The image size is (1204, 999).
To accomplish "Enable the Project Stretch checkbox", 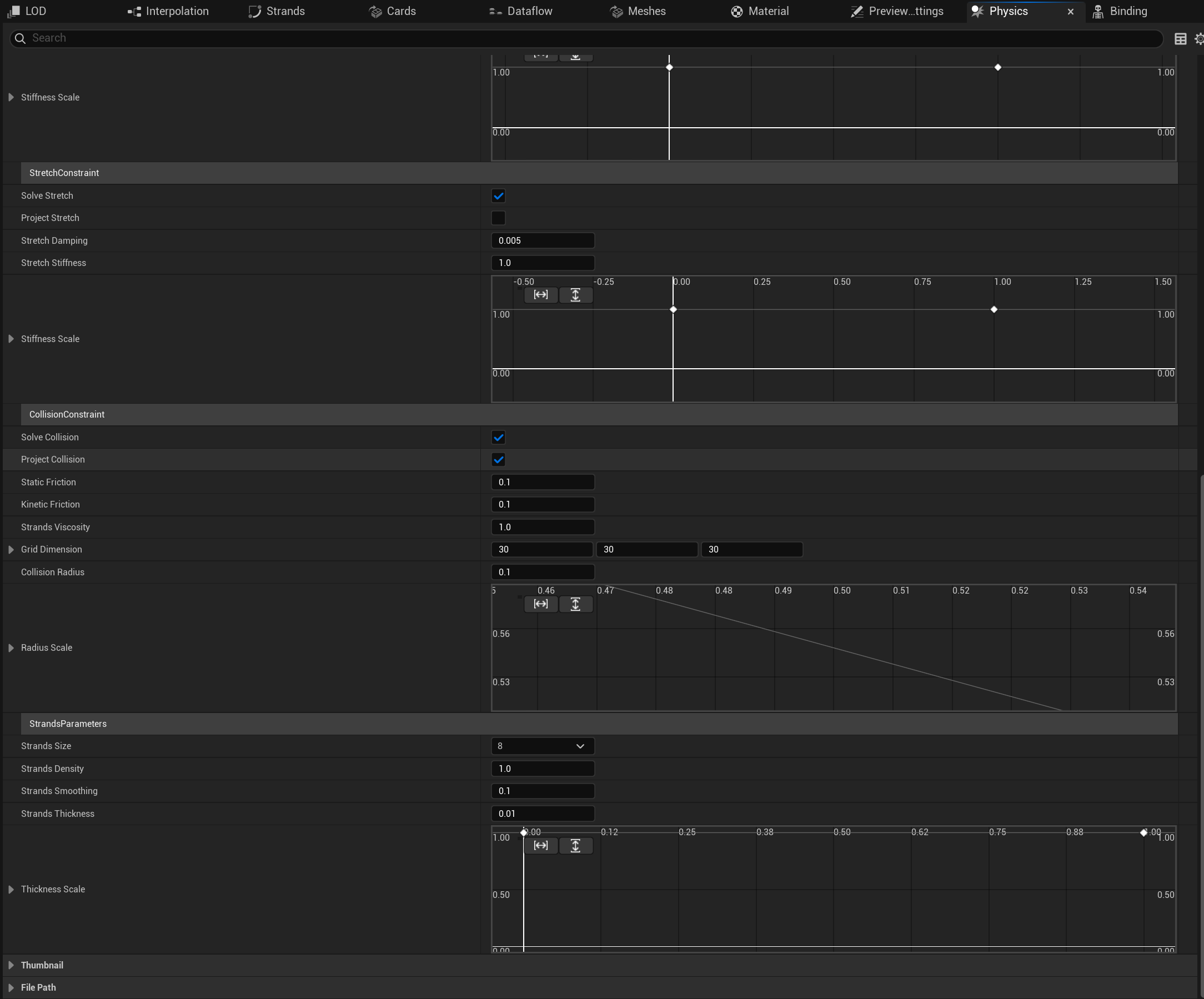I will 498,218.
